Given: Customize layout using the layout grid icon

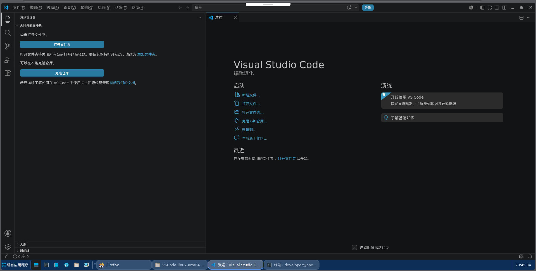Looking at the screenshot, I should tap(490, 8).
